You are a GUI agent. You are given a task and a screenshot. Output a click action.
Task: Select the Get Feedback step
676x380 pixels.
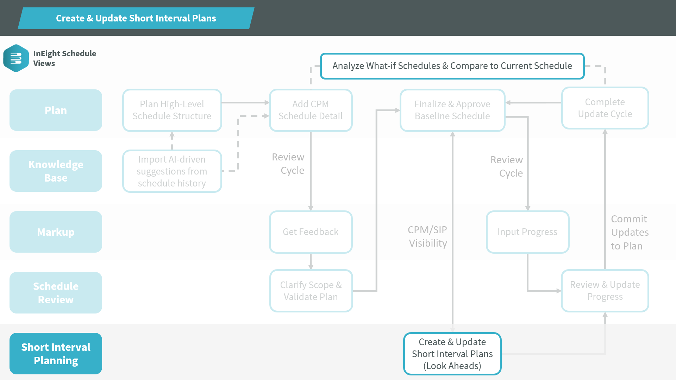tap(311, 232)
